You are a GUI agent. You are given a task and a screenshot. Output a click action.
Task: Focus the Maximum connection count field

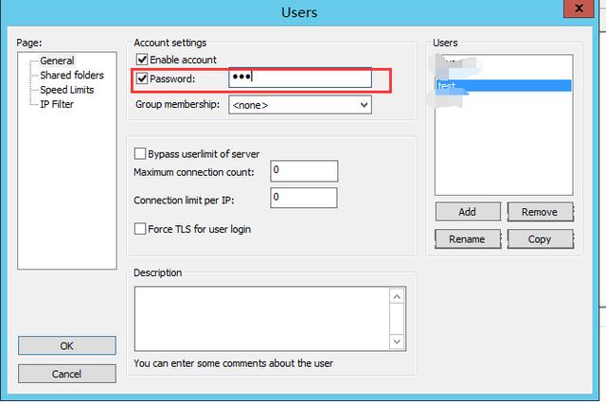pos(303,171)
